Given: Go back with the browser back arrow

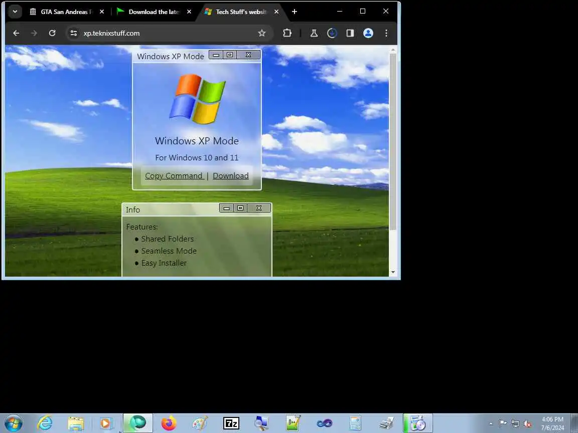Looking at the screenshot, I should tap(16, 33).
